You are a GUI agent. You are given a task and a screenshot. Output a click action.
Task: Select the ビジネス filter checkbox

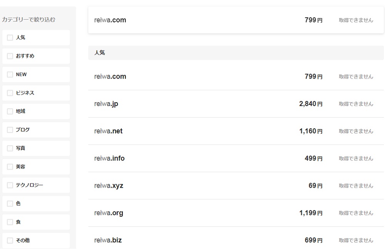pos(10,93)
